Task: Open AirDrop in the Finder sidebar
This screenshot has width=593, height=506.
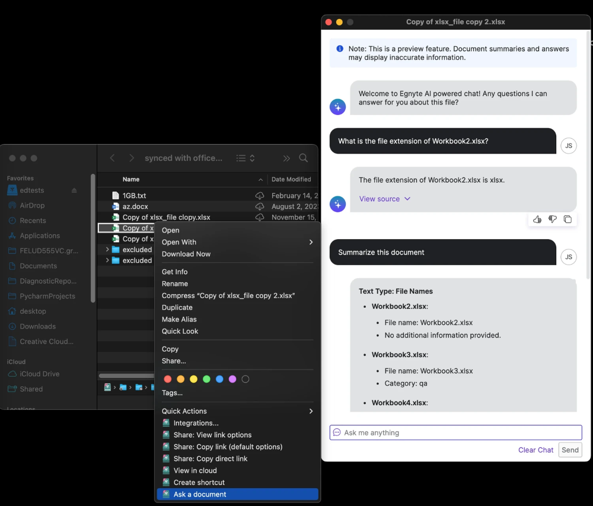Action: pyautogui.click(x=32, y=205)
